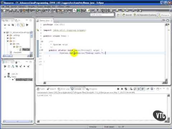Focus Outline on active task
Screen dimensions: 172x129
pyautogui.click(x=5, y=66)
